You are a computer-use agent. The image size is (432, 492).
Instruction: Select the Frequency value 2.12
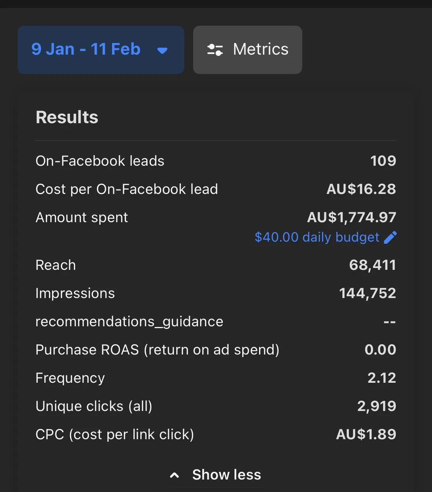(381, 378)
